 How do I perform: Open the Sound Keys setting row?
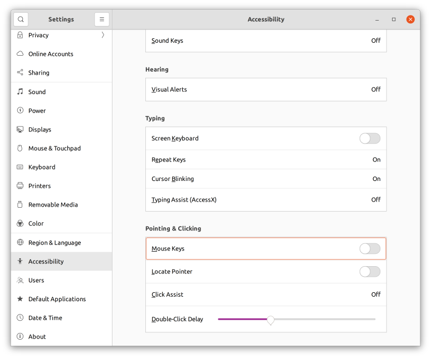(x=266, y=41)
